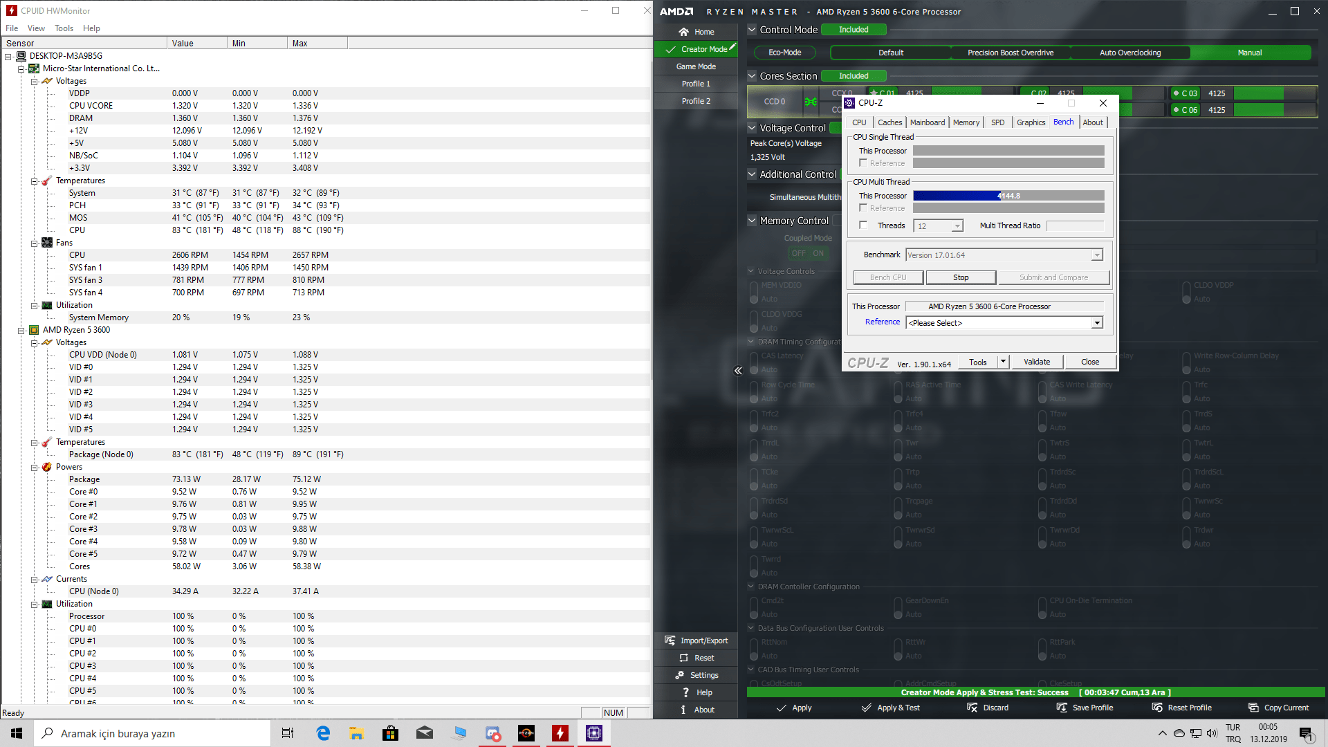Screen dimensions: 1328x747
Task: Enable the Threads checkbox in CPU-Z
Action: pos(863,225)
